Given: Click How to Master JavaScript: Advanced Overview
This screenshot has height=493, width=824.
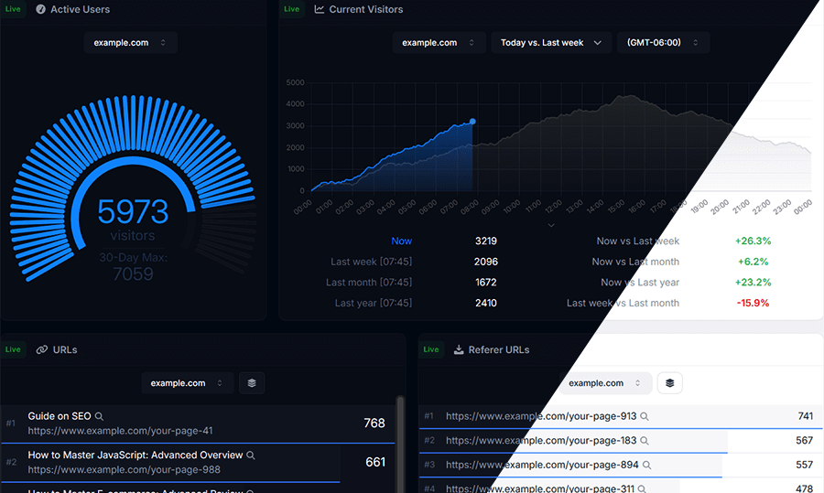Looking at the screenshot, I should 136,455.
